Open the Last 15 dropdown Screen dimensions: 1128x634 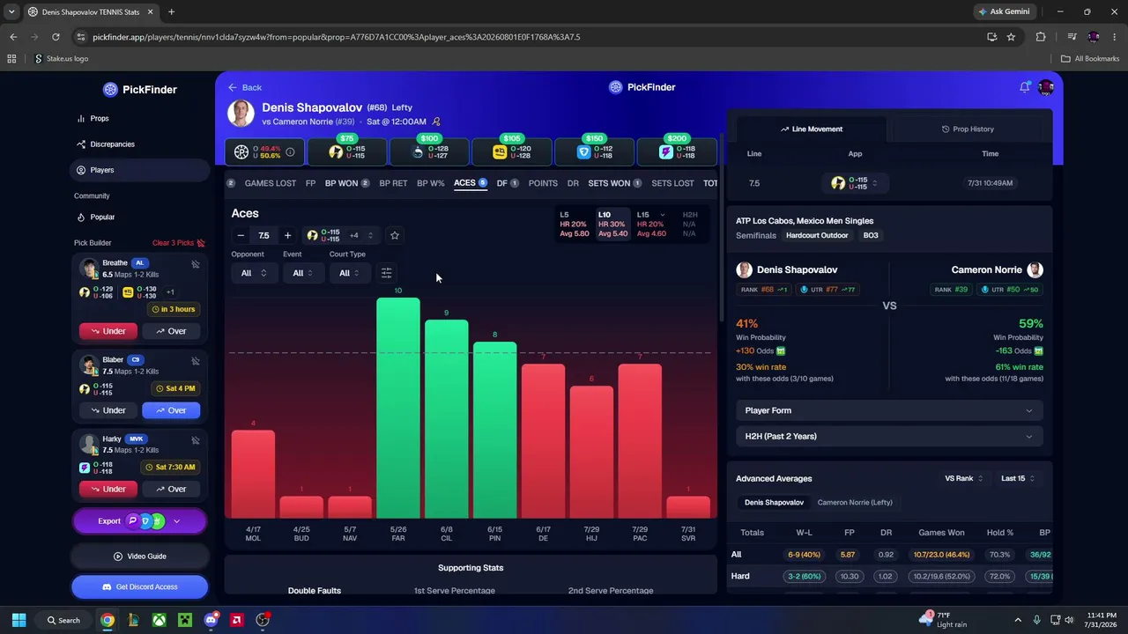[x=1018, y=478]
